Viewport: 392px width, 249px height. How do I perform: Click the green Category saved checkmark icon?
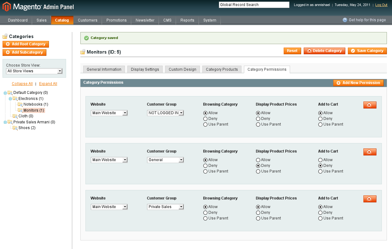[86, 38]
